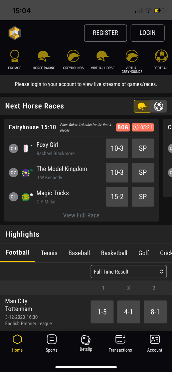Select SP price for Foxy Girl
The width and height of the screenshot is (172, 372).
143,148
